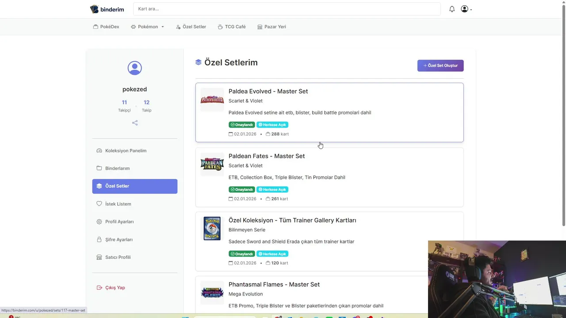
Task: Open 'Özel Koleksiyon - Tüm Trainer Gallery Kartları'
Action: pos(292,220)
